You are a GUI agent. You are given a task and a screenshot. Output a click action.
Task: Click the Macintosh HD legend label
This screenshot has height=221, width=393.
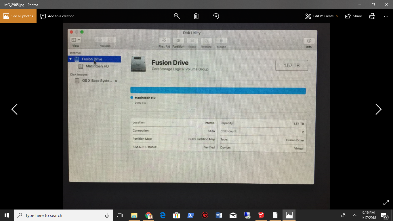click(145, 98)
